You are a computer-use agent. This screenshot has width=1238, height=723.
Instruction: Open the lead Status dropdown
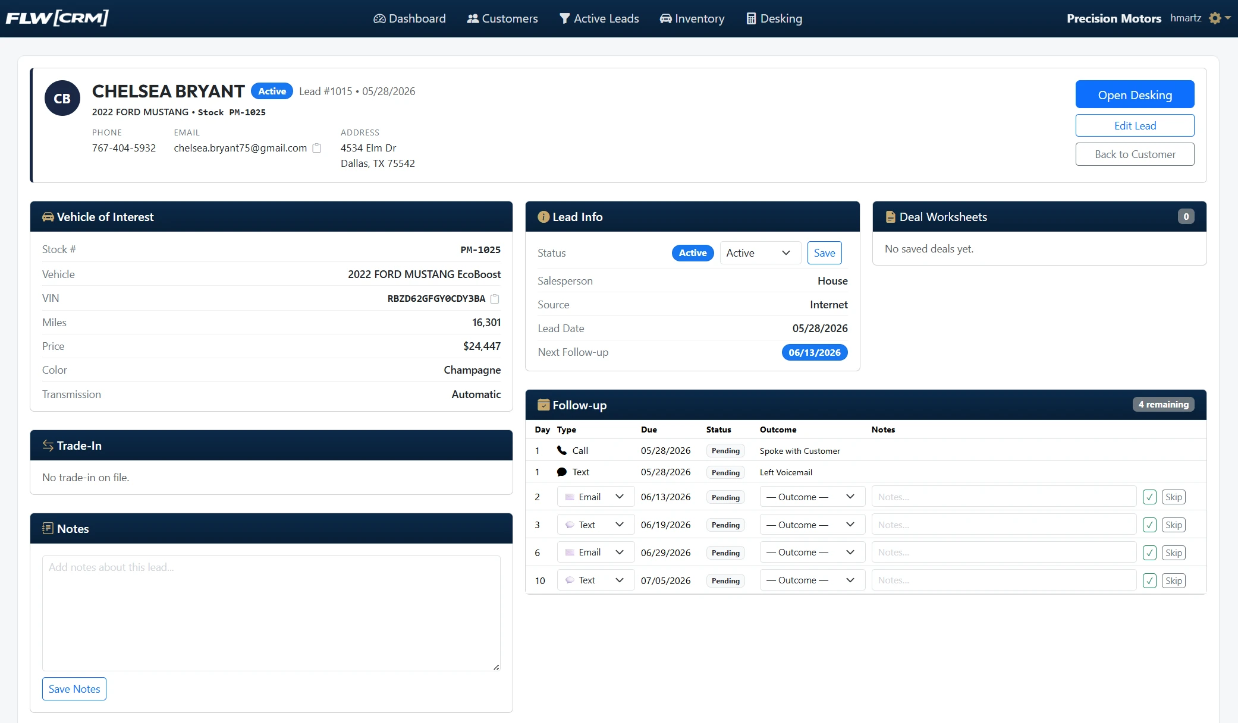(761, 253)
